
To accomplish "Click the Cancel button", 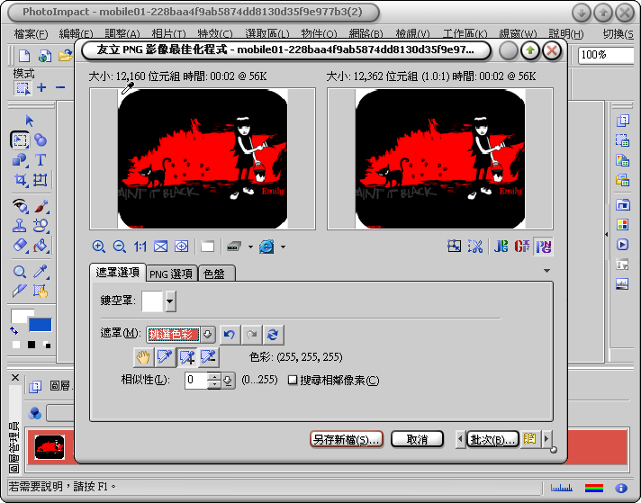I will (417, 439).
